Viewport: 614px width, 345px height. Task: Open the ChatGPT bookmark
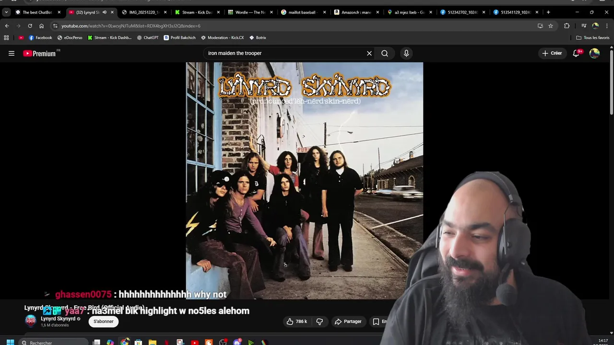tap(148, 37)
